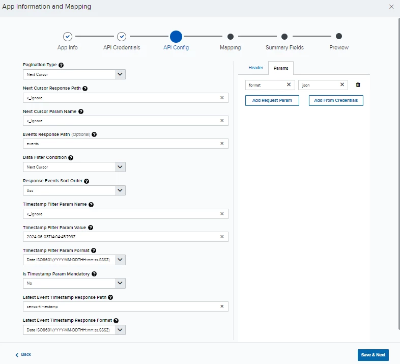
Task: Show help for Events Response Path
Action: coord(94,134)
